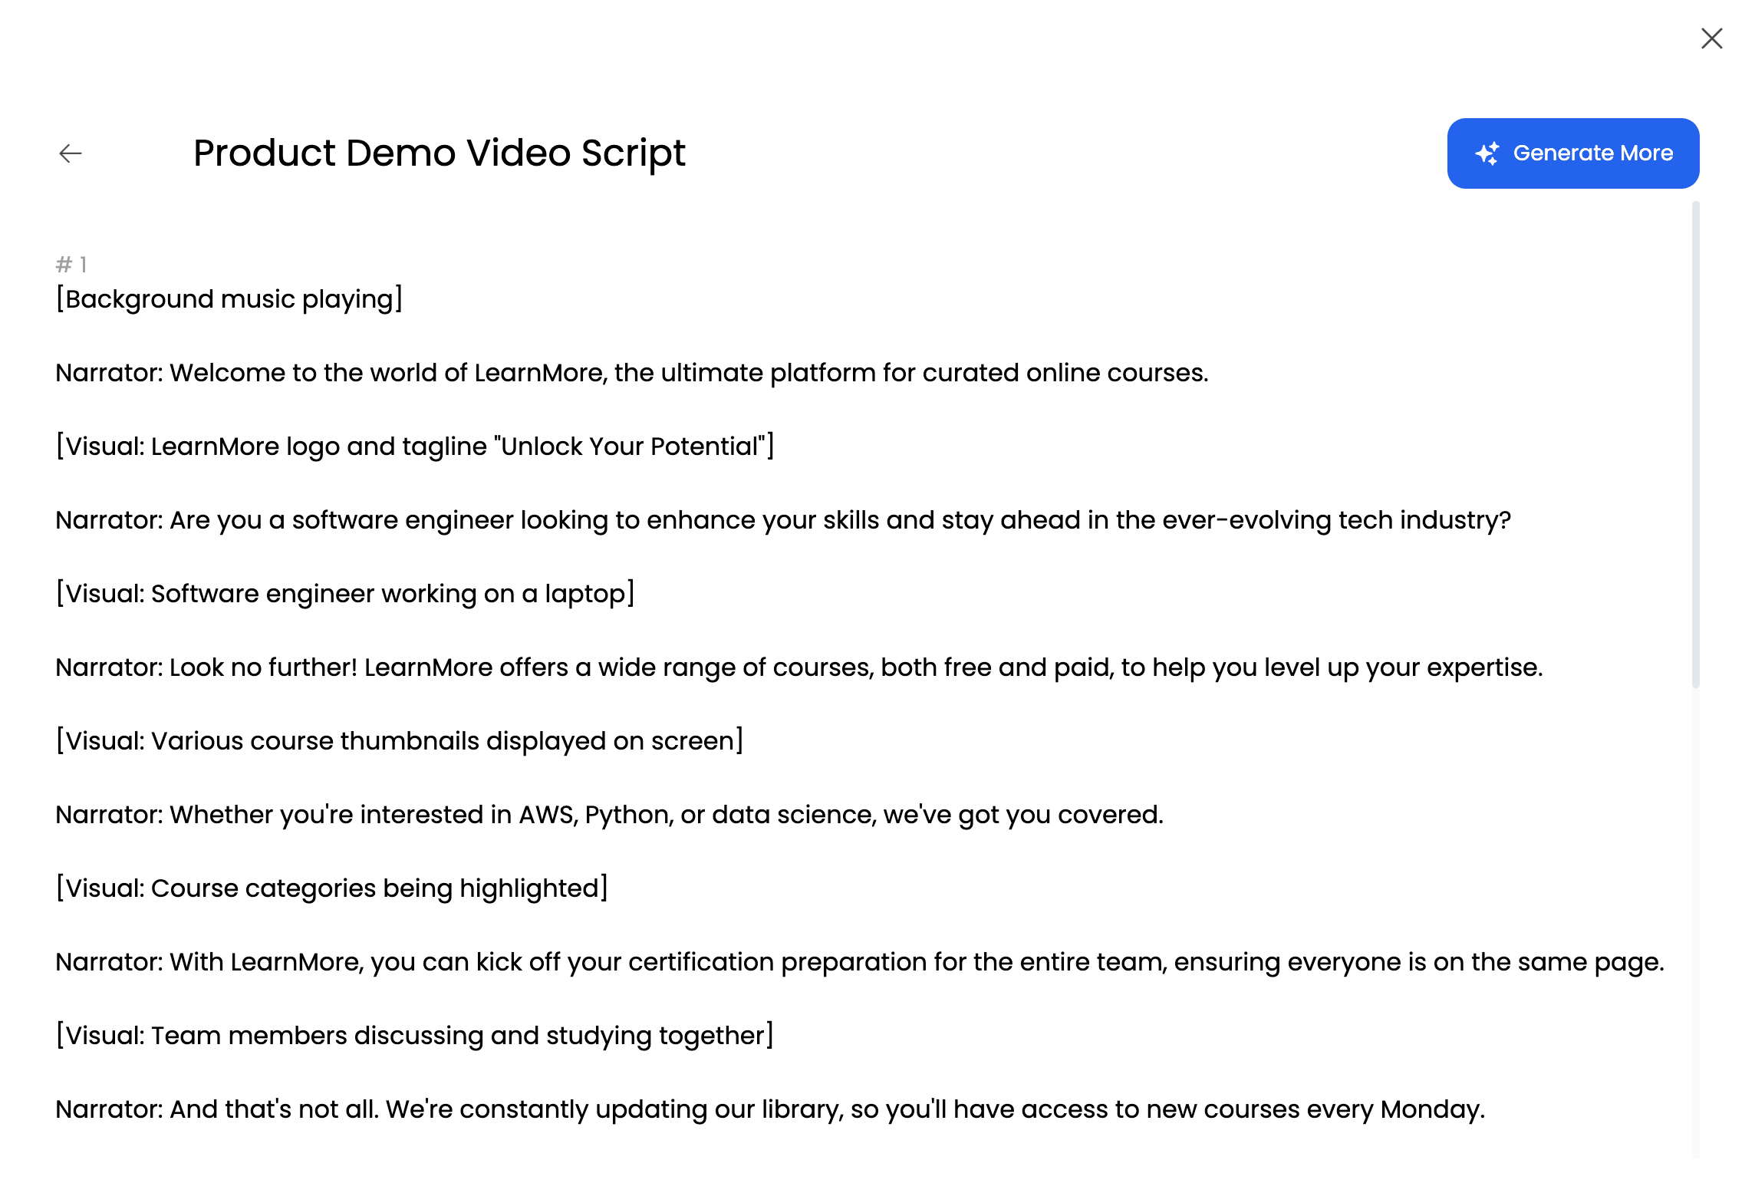Click the back arrow icon
The height and width of the screenshot is (1183, 1755).
click(70, 153)
